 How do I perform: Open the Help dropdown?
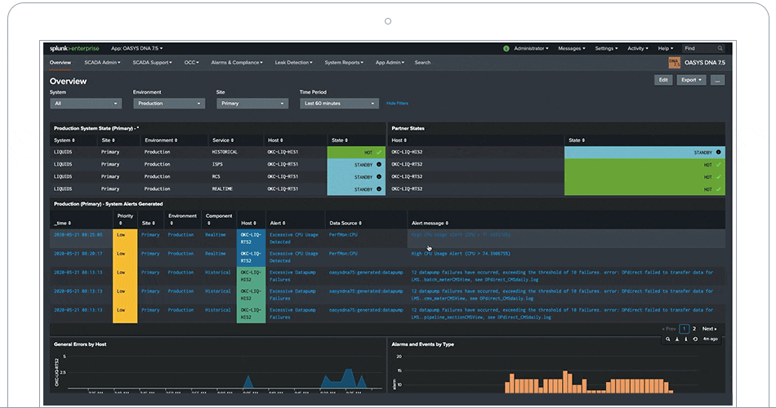coord(666,48)
